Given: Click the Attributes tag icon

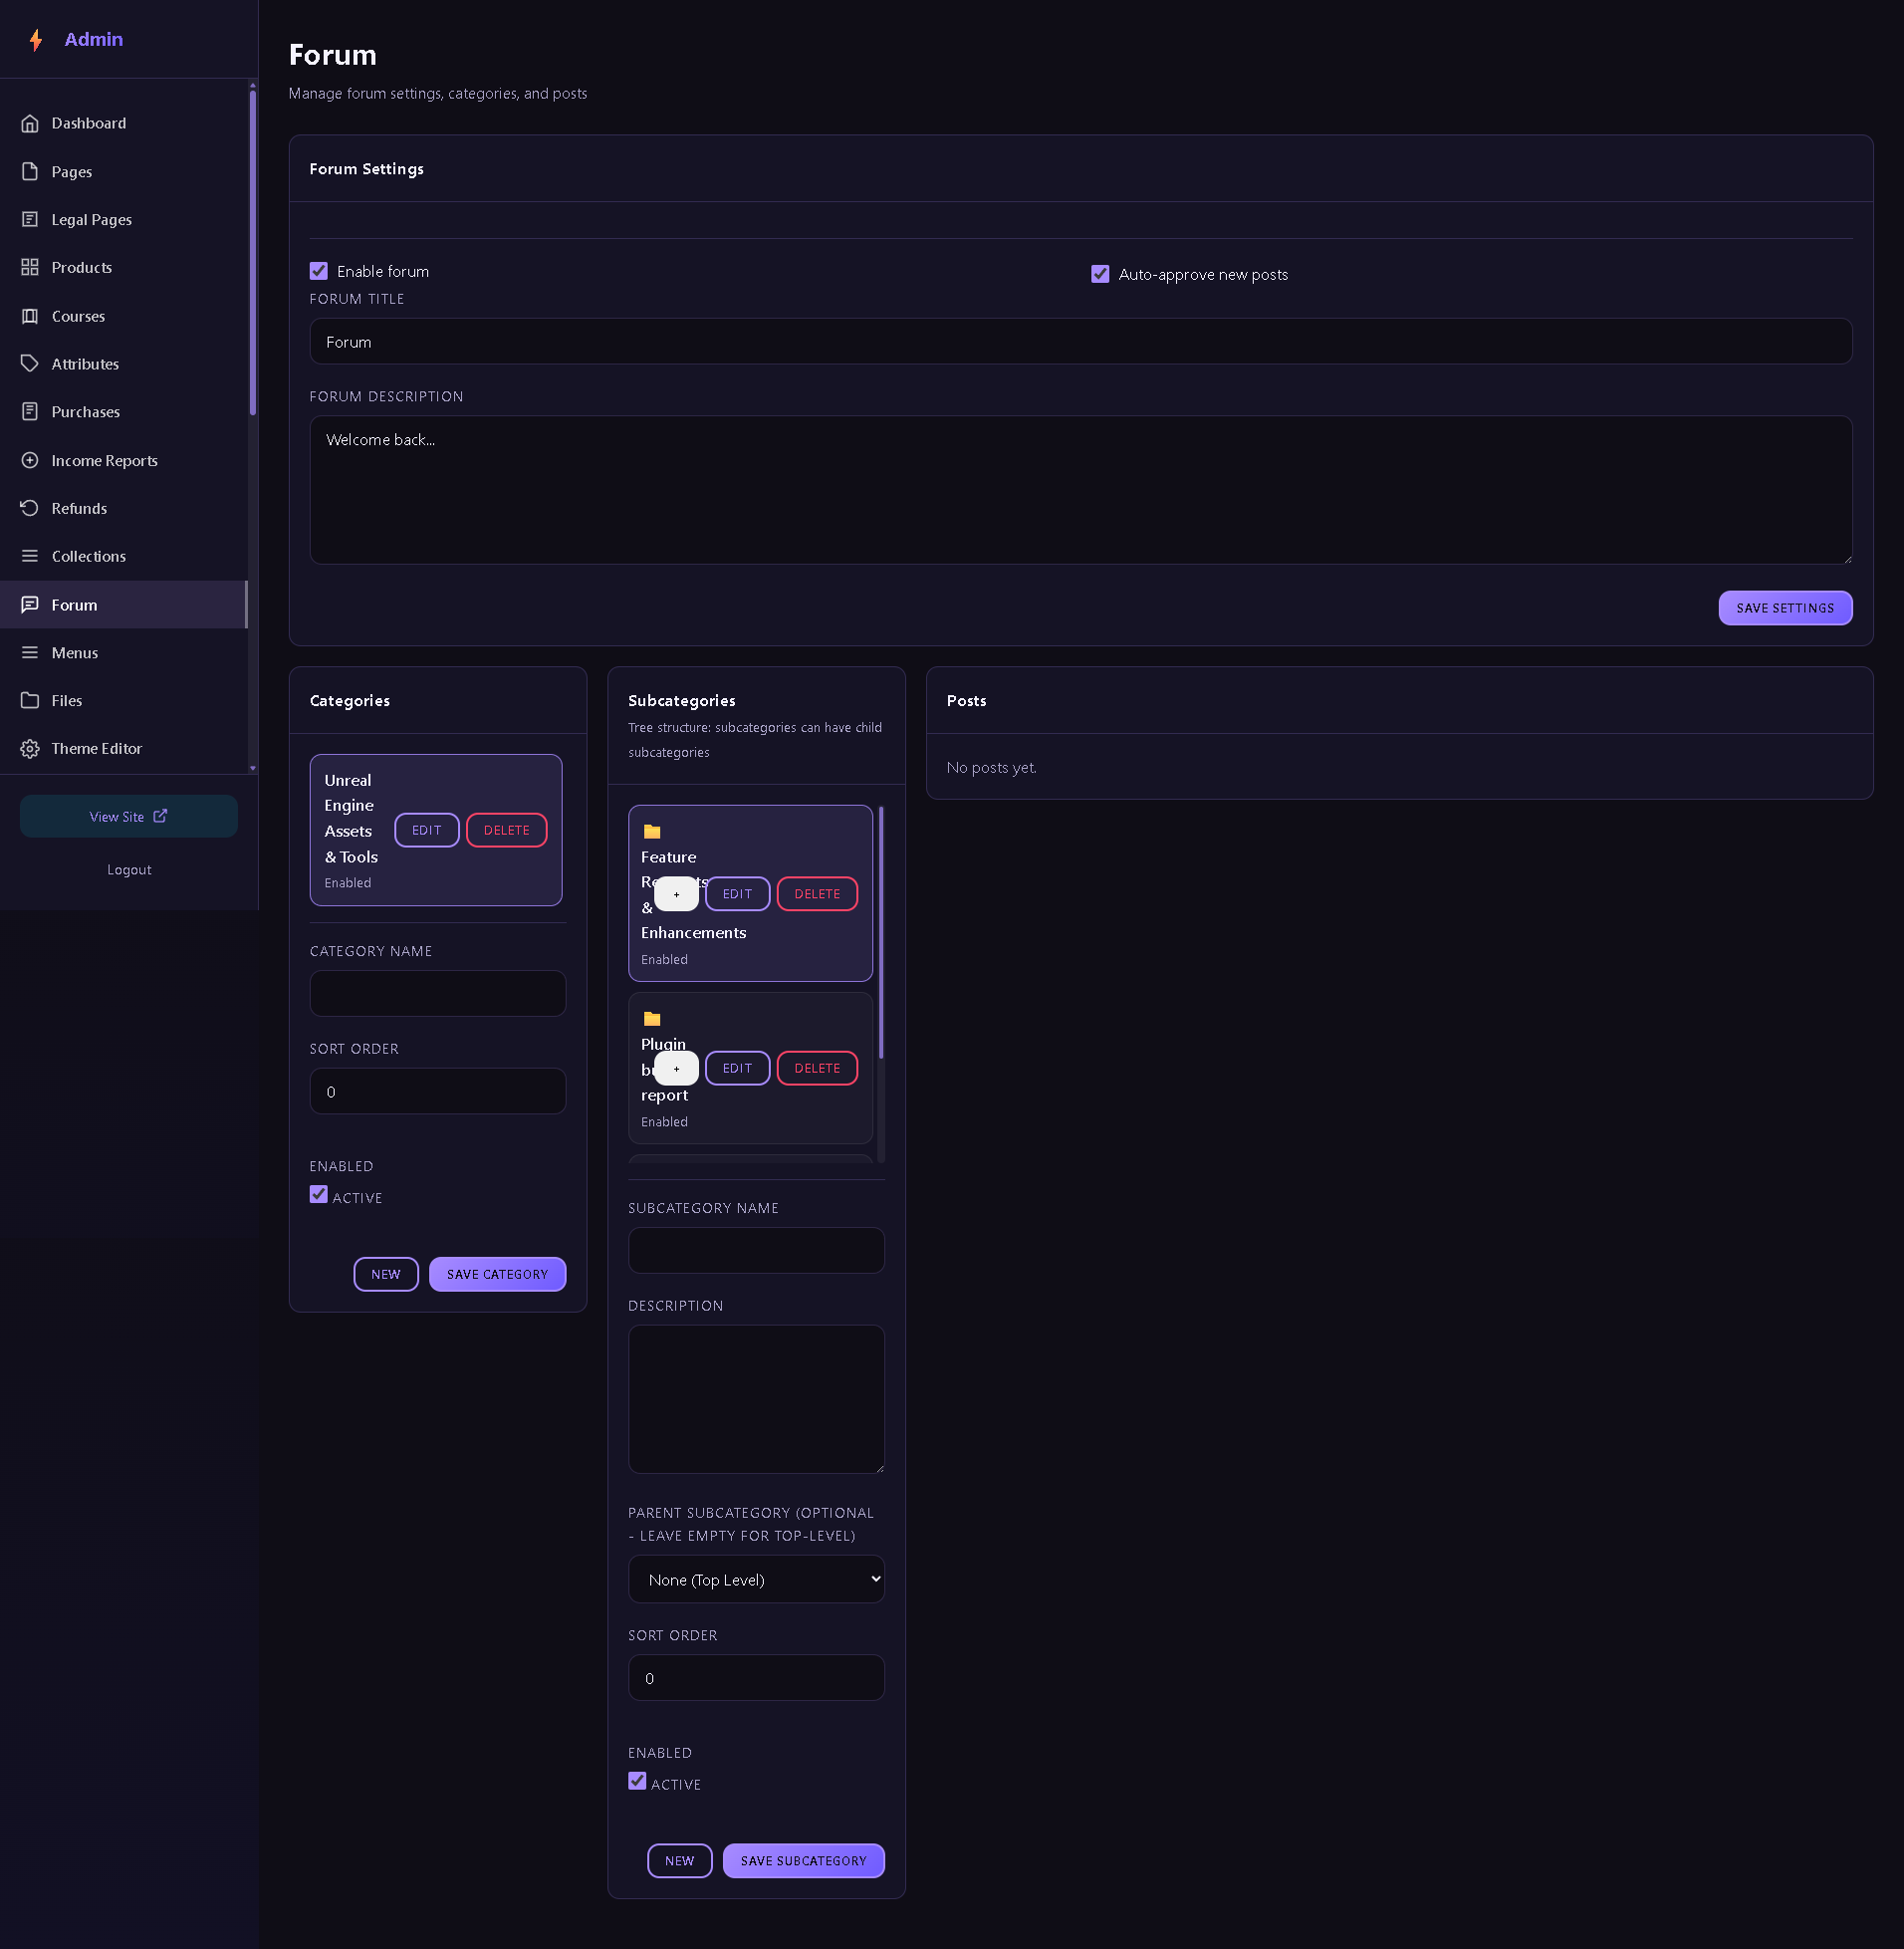Looking at the screenshot, I should 30,364.
